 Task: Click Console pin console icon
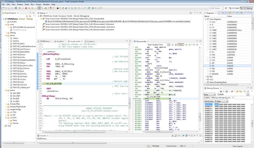pyautogui.click(x=183, y=135)
